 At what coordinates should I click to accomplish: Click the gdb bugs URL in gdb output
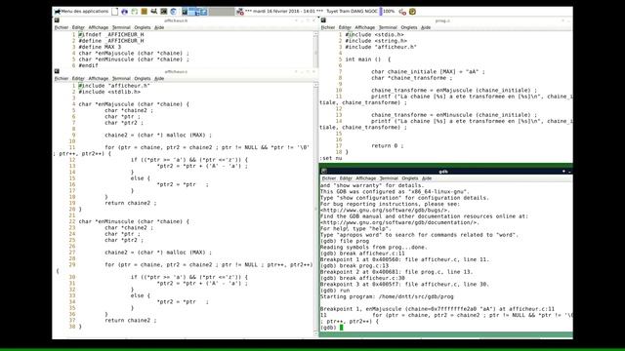pos(386,210)
